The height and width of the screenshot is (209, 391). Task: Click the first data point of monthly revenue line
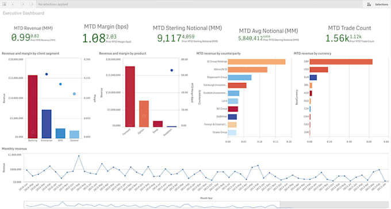coord(26,170)
